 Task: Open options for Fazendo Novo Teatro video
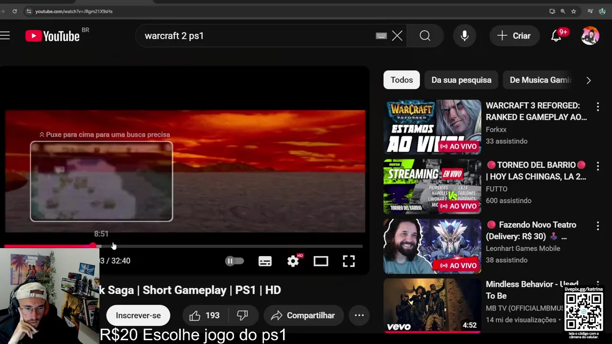click(598, 226)
